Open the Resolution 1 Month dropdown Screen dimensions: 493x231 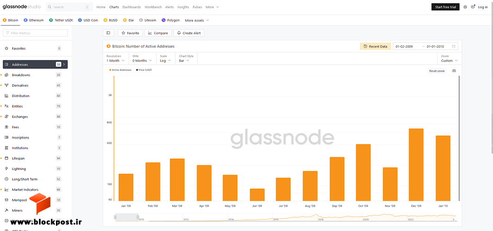click(116, 59)
